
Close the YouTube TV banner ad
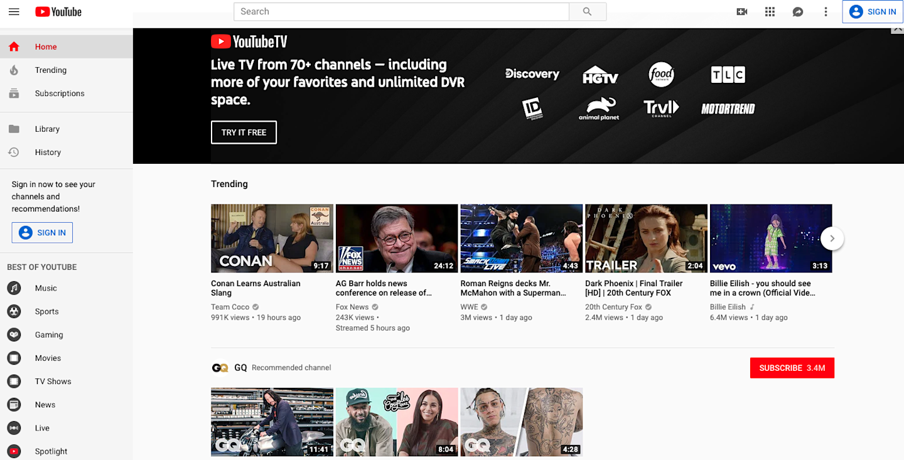click(897, 28)
